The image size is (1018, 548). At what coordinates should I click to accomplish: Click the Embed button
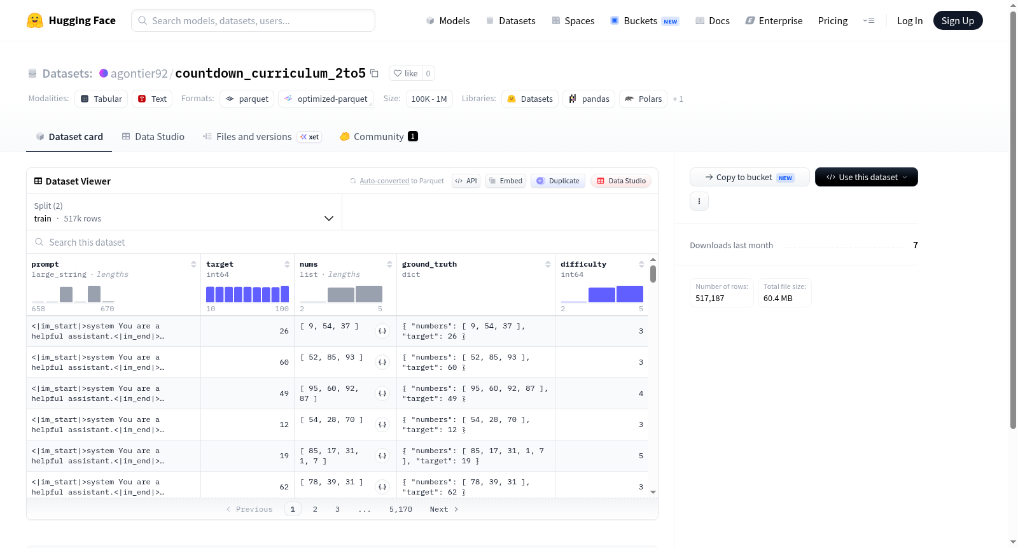click(505, 181)
